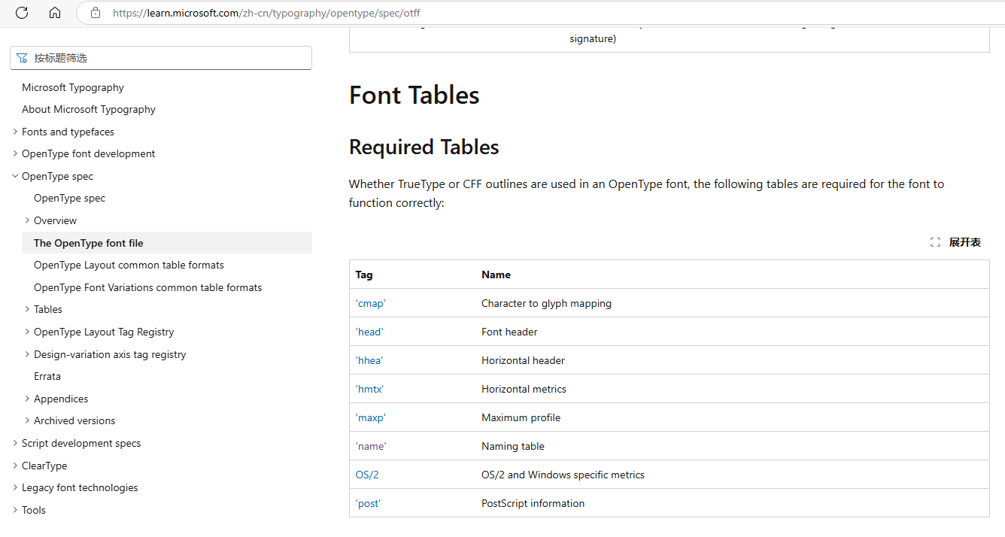Image resolution: width=1005 pixels, height=537 pixels.
Task: Follow the 'hmtx' tag link
Action: (370, 389)
